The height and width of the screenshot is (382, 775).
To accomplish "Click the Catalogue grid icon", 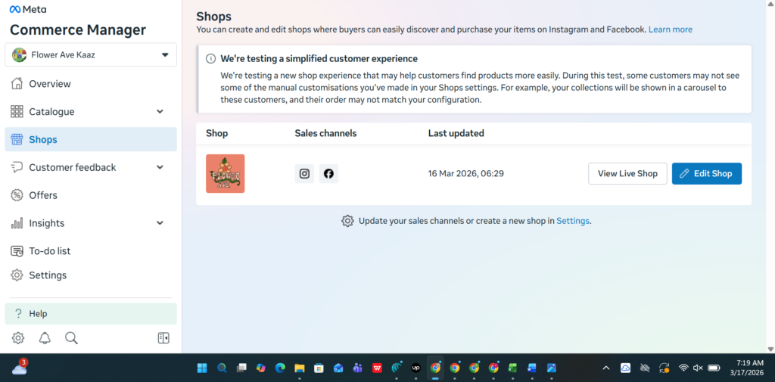I will point(17,112).
